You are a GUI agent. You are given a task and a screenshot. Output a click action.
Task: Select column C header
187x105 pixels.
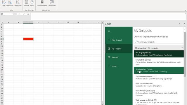point(28,22)
